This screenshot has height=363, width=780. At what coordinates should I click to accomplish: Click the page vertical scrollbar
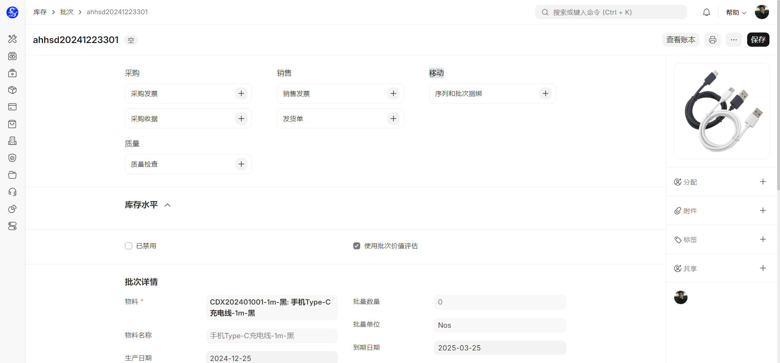tap(778, 95)
